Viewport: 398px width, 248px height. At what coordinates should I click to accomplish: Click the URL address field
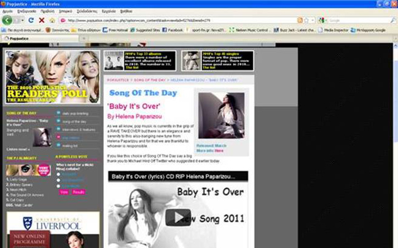184,20
